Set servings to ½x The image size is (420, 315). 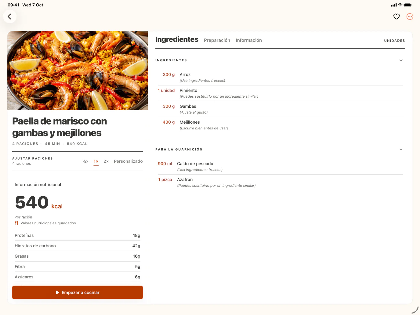[x=85, y=161]
